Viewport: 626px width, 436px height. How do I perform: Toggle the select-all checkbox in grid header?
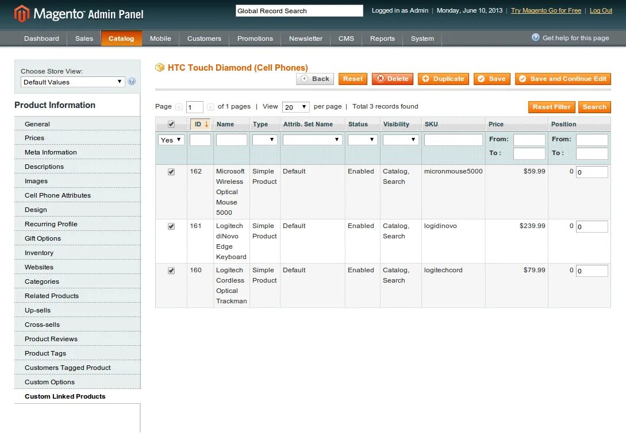click(171, 124)
